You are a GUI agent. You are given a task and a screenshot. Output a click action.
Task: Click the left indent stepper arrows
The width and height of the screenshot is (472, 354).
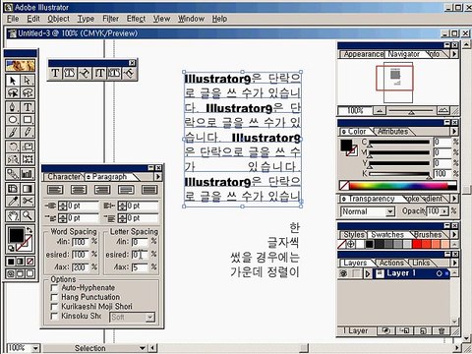click(x=63, y=206)
